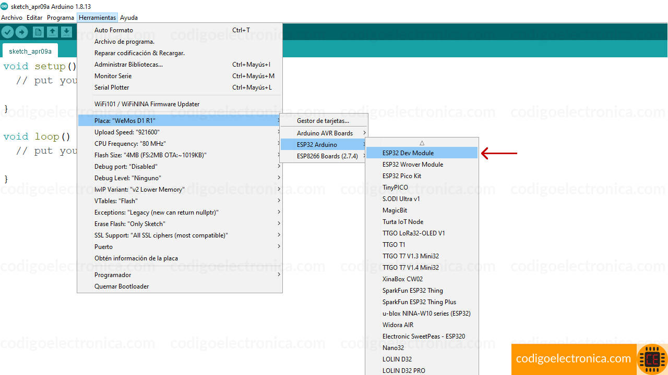The image size is (668, 375).
Task: Select TTGO T7 V1.3 Mini32 board
Action: (x=422, y=256)
